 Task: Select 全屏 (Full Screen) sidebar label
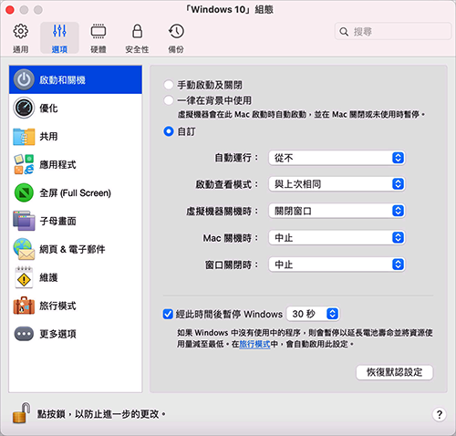point(76,192)
